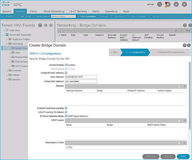Viewport: 192px width, 160px height.
Task: Click the Cisco logo
Action: (6, 4)
